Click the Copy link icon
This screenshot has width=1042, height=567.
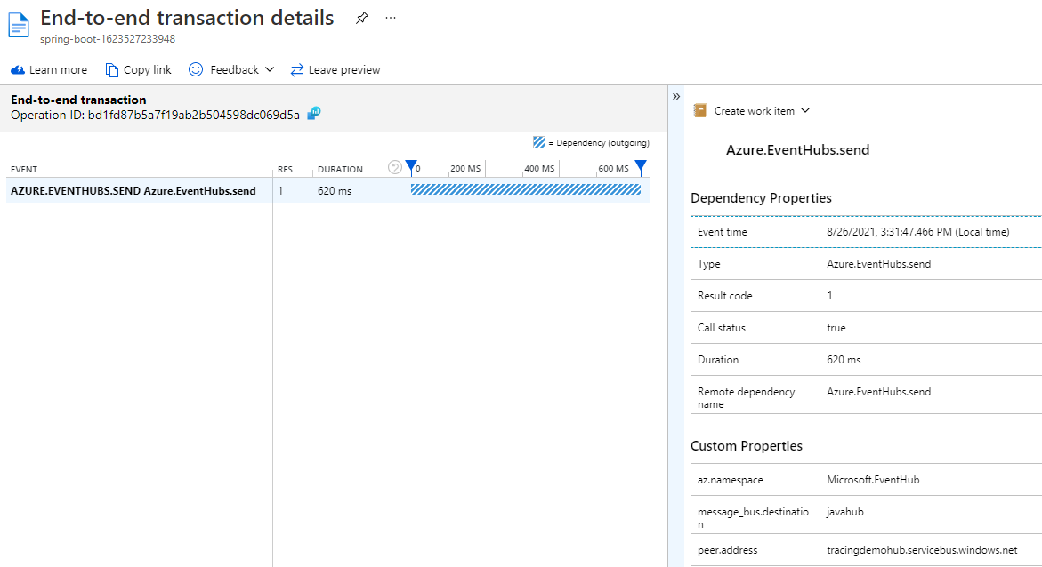pyautogui.click(x=111, y=69)
